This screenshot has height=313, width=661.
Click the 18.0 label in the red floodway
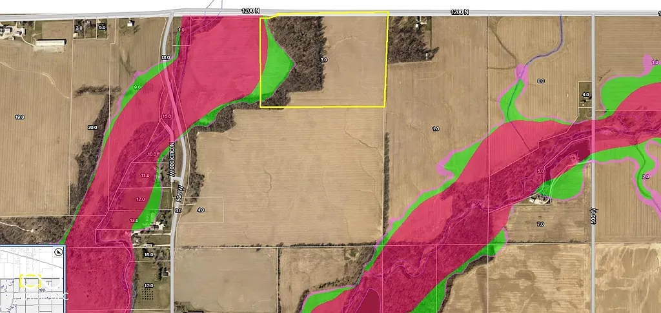coord(167,116)
